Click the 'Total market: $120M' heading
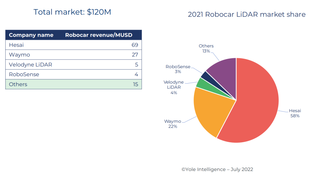Screen dimensions: 315x178 click(x=72, y=12)
